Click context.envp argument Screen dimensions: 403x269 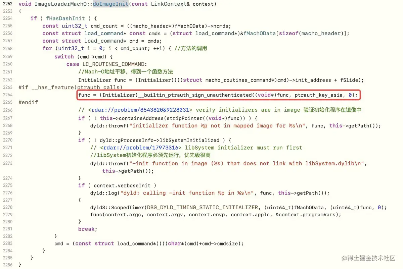click(207, 215)
